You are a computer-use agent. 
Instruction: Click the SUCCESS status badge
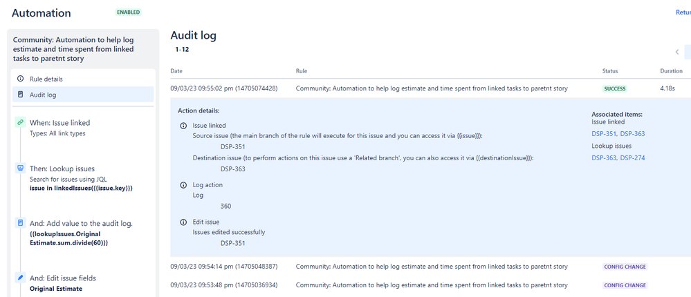615,88
